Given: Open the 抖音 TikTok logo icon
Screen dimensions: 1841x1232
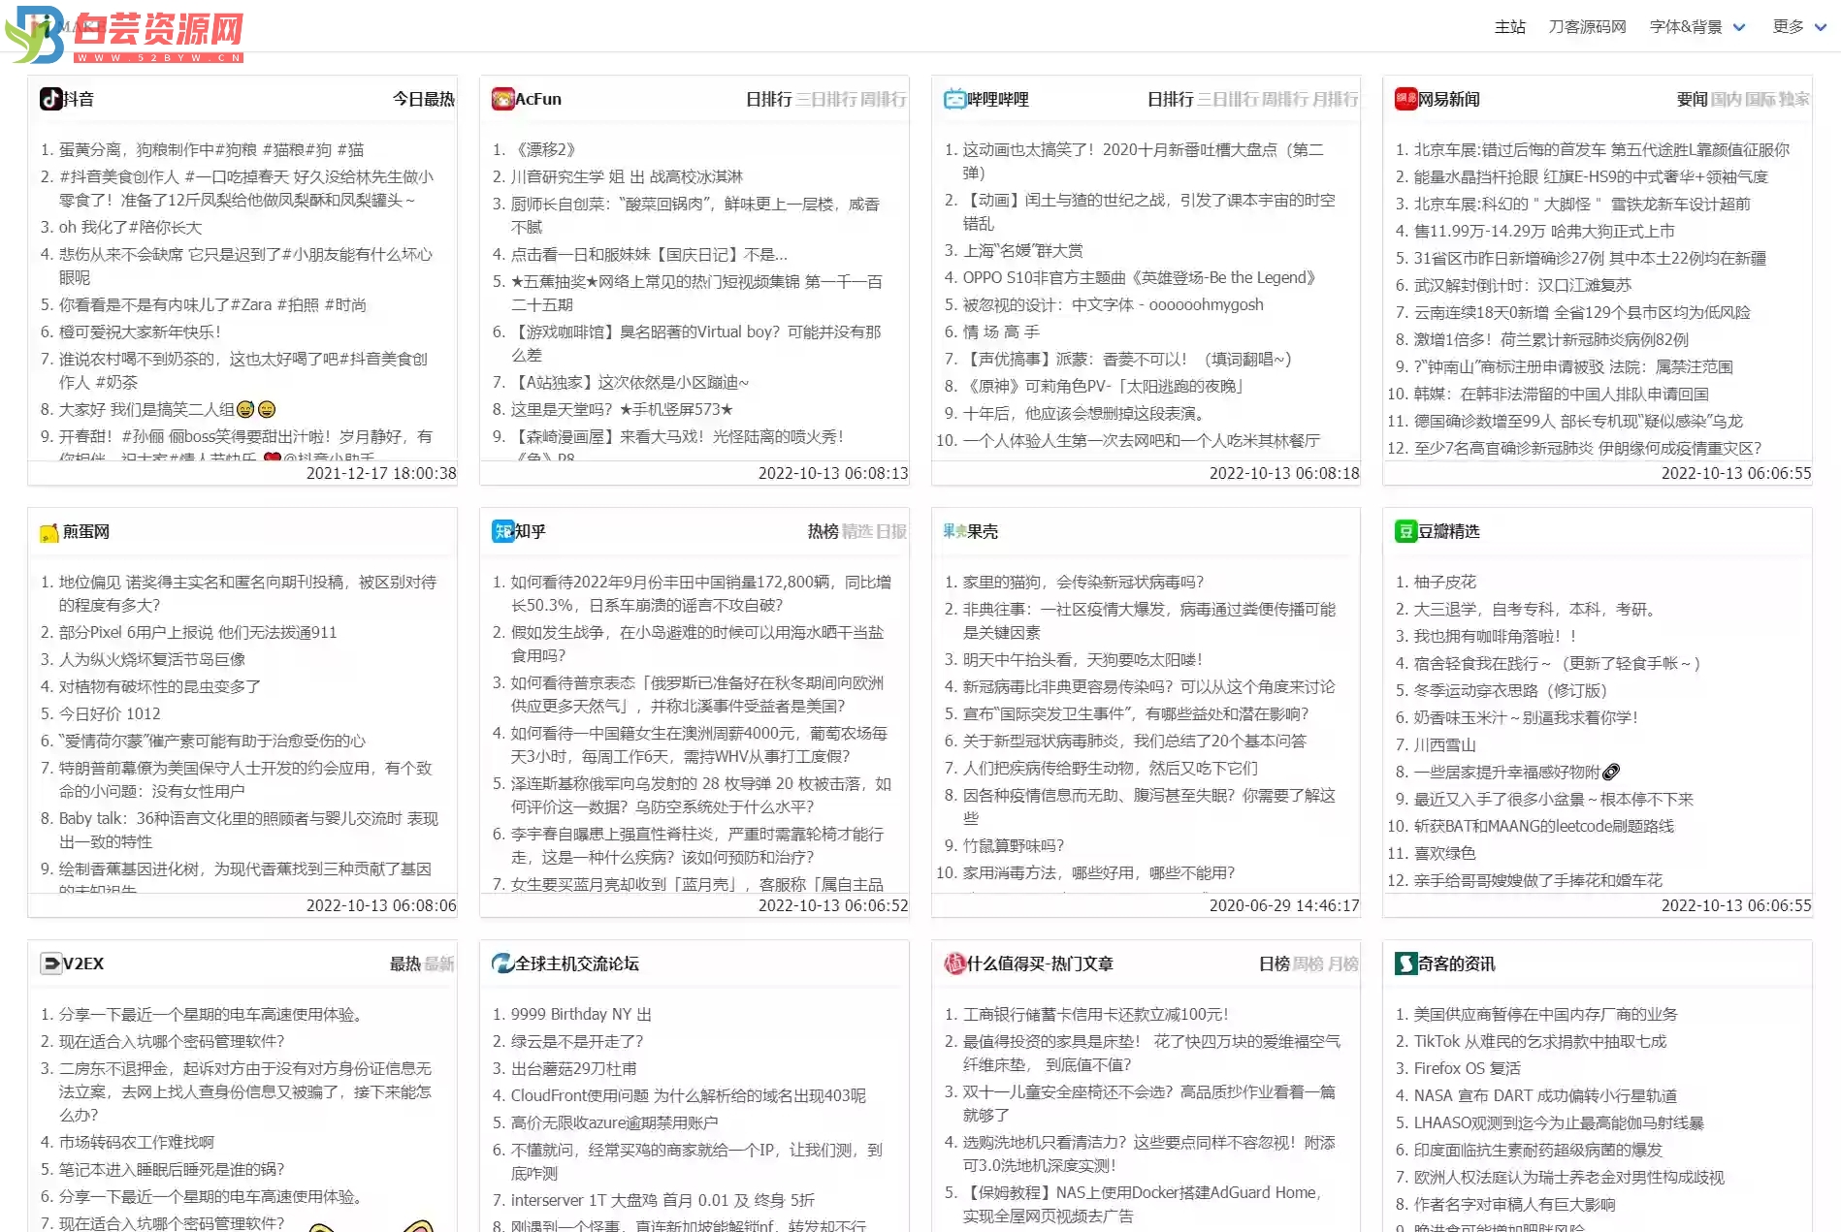Looking at the screenshot, I should 50,99.
